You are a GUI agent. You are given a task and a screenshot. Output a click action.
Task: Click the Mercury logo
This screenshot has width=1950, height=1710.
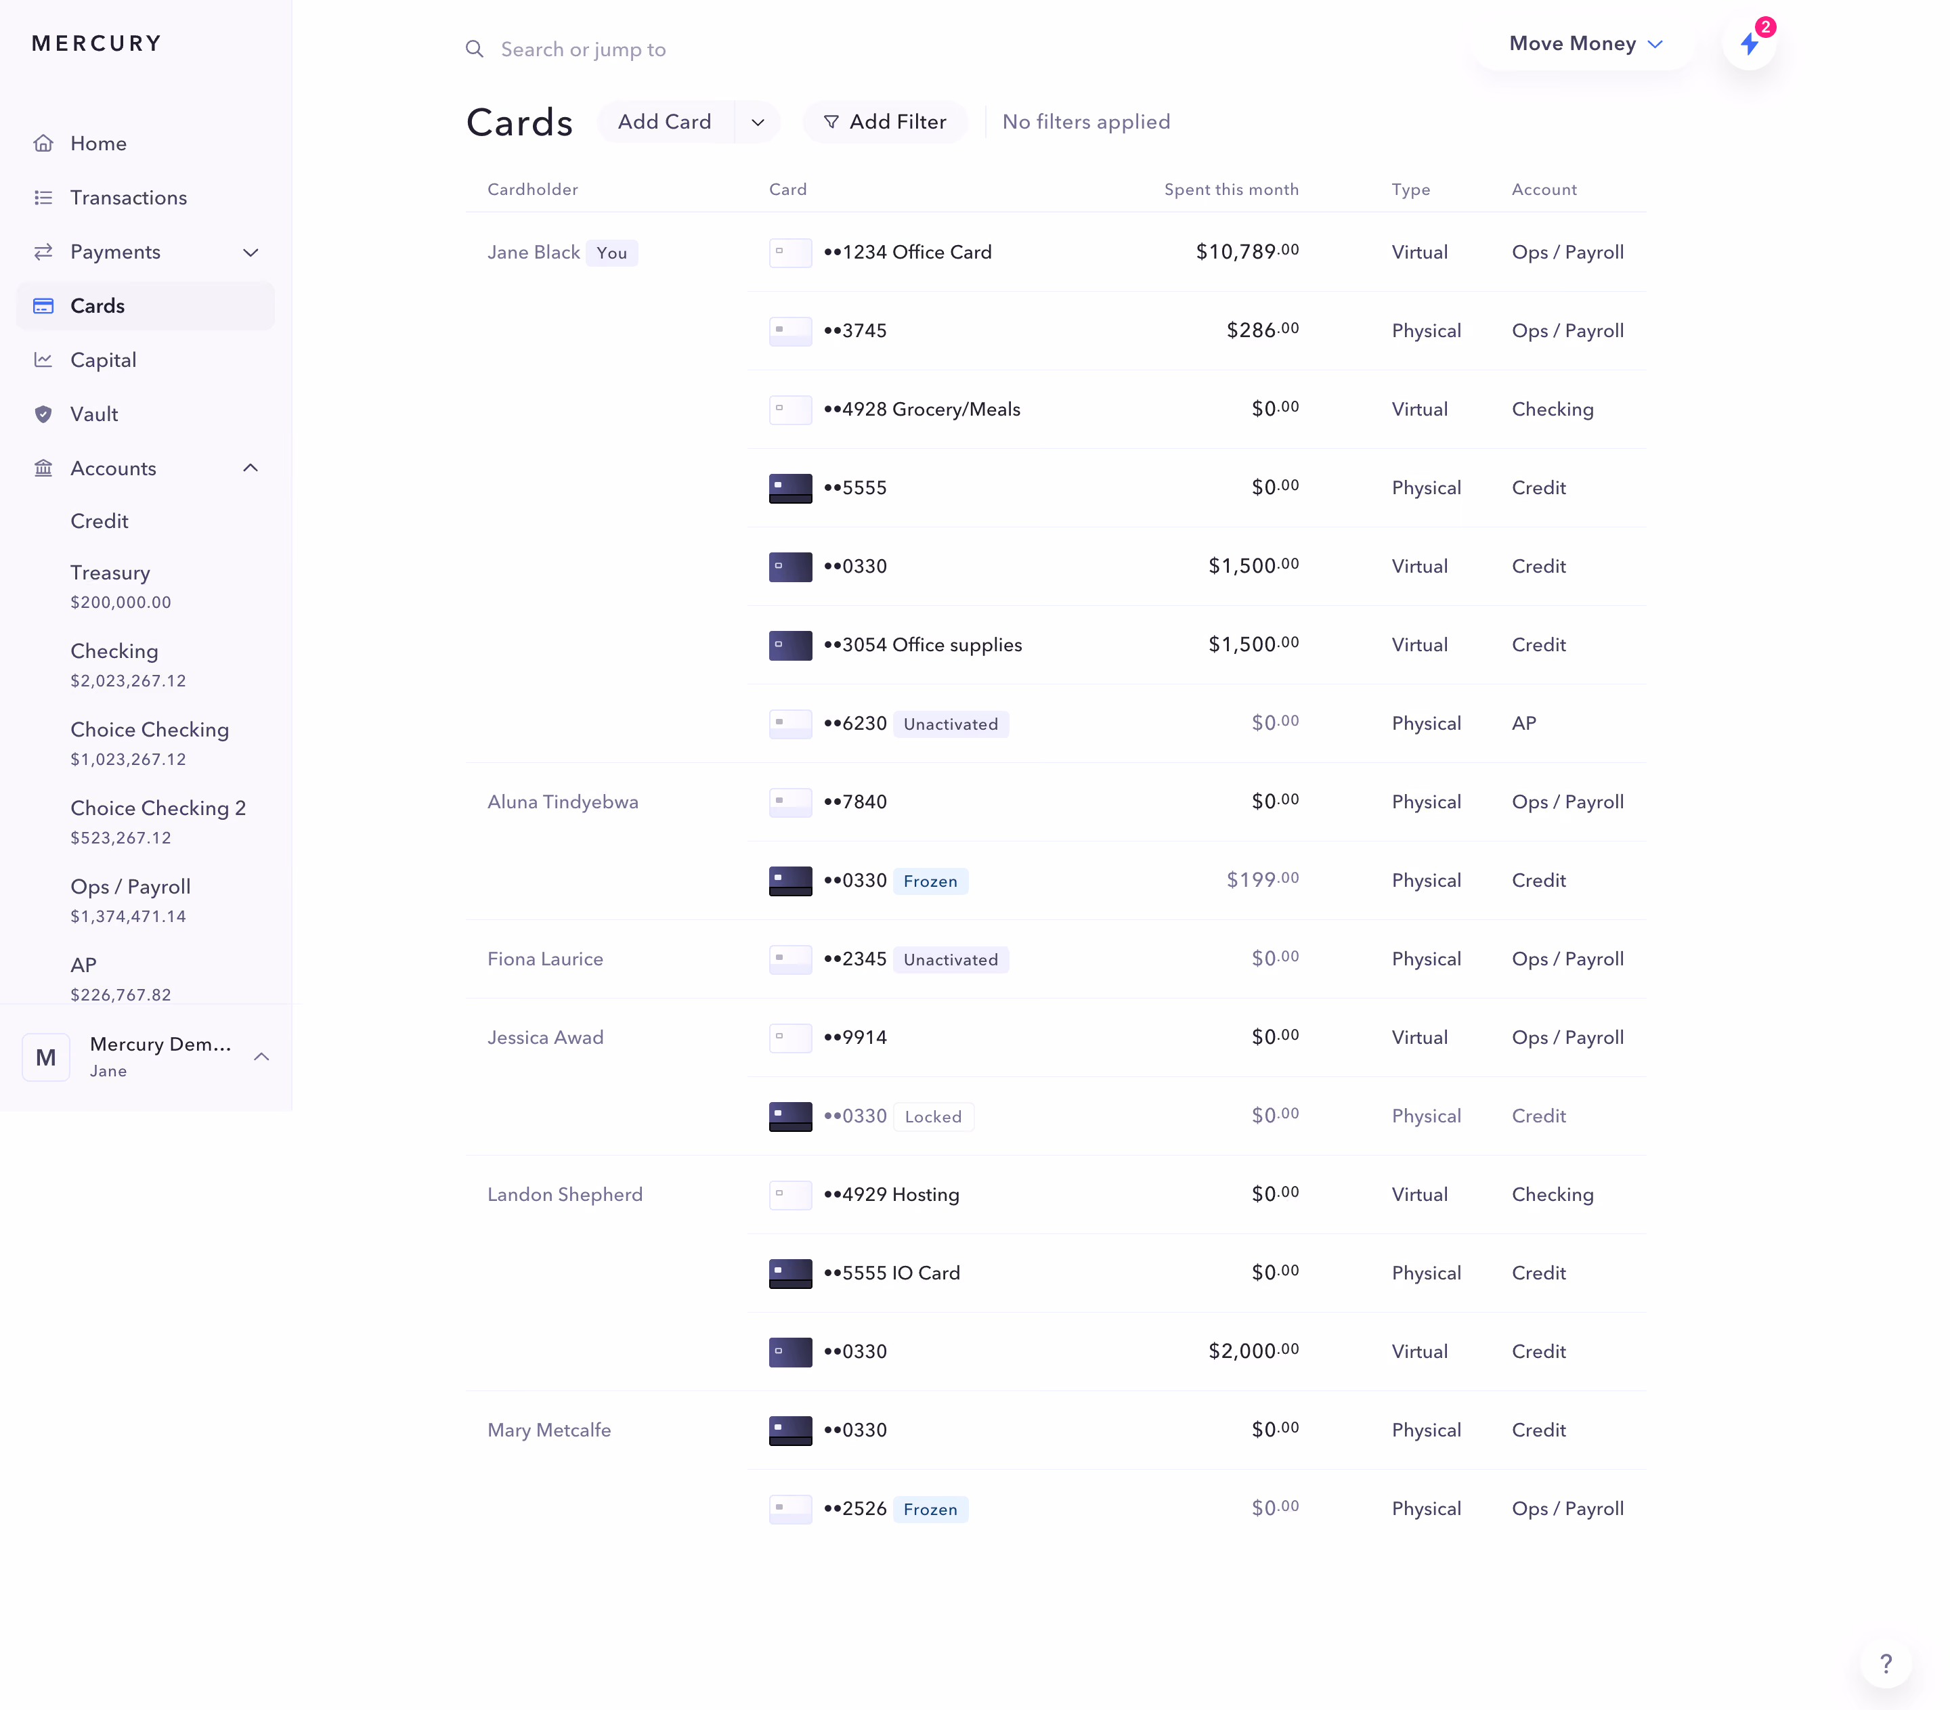coord(96,44)
